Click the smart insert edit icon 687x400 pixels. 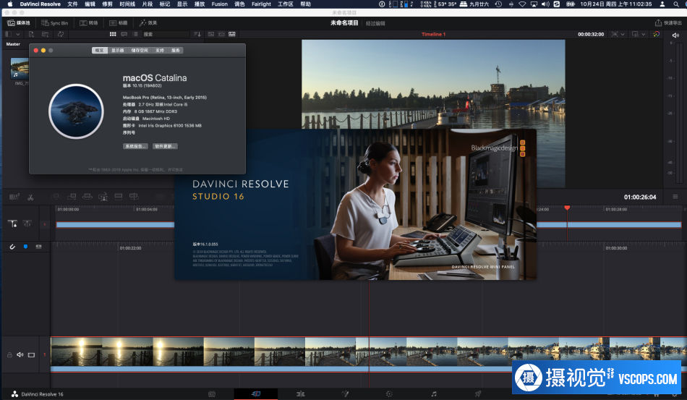56,197
